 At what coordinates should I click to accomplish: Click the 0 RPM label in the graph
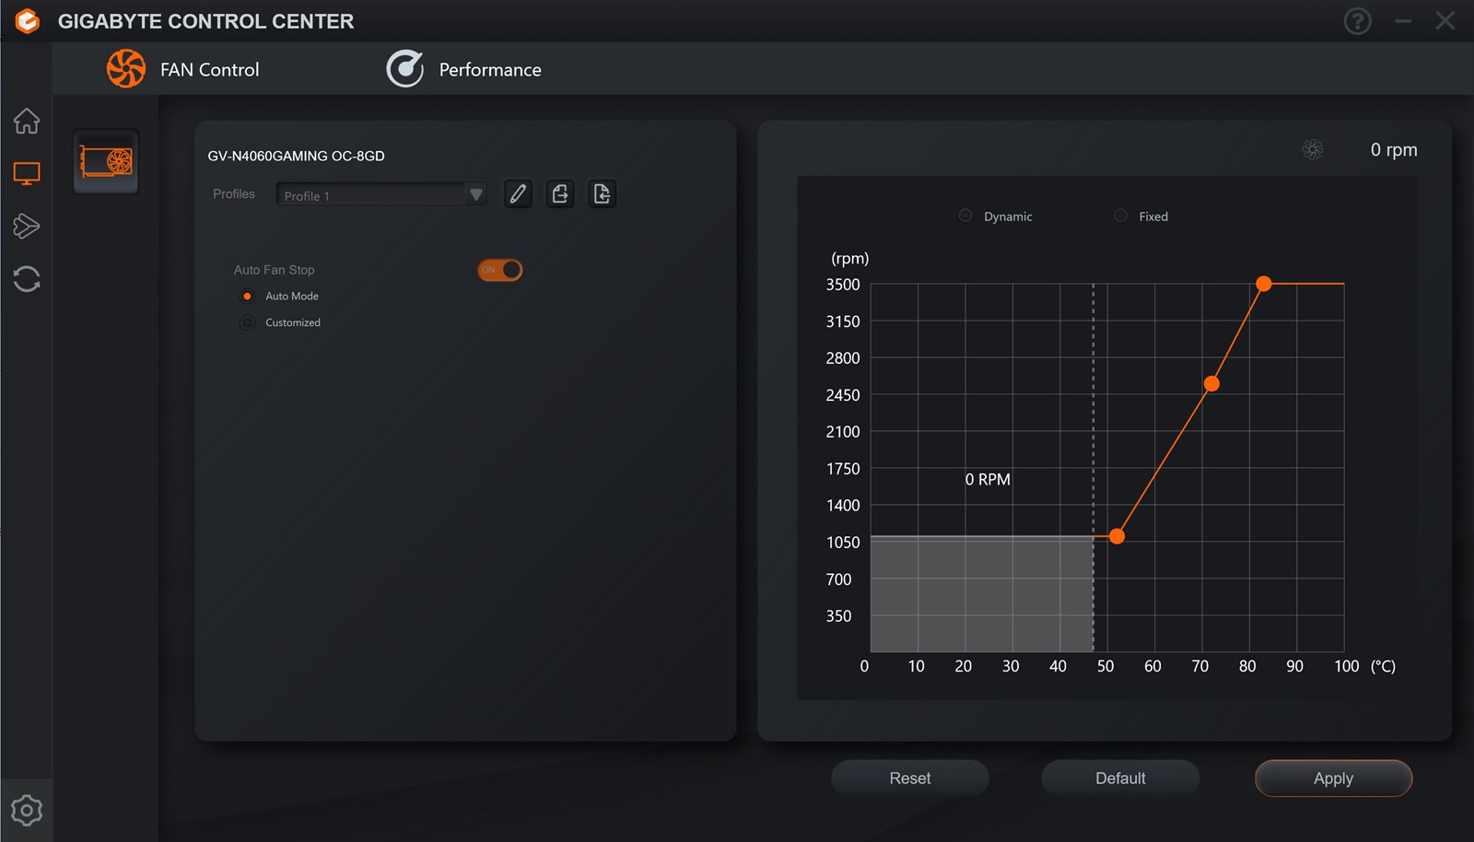point(988,479)
